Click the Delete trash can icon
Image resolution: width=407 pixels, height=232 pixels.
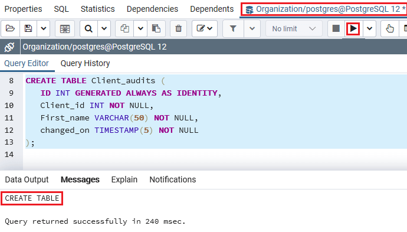[178, 28]
